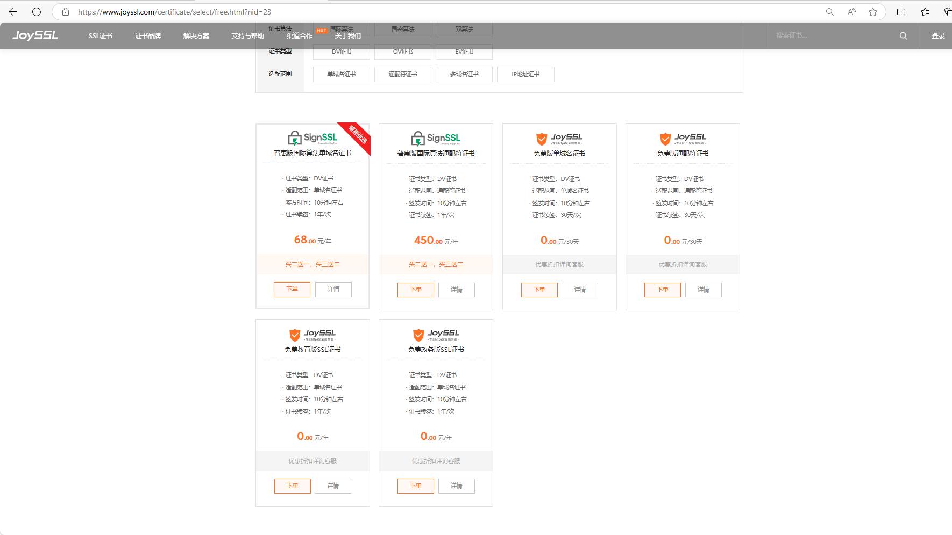
Task: View 详情 for 普惠版国际算法通配符证书
Action: [x=457, y=290]
